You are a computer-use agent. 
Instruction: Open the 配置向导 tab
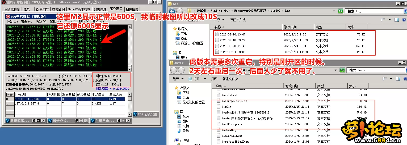(x=43, y=9)
